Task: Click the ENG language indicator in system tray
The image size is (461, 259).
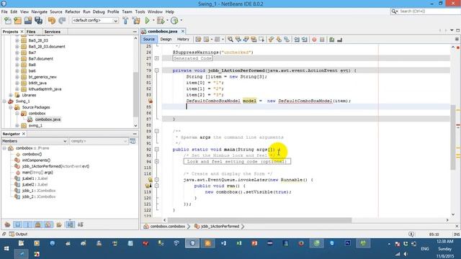Action: click(425, 249)
